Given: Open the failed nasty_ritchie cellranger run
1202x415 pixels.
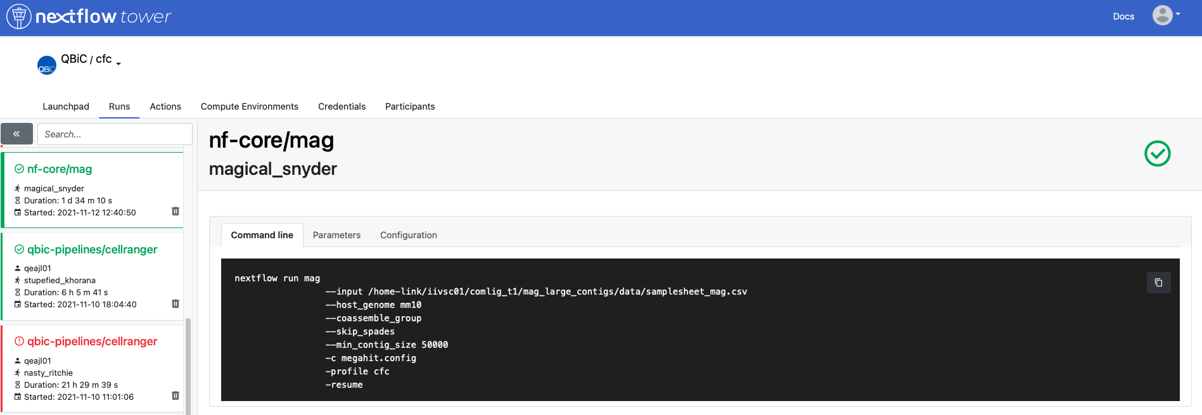Looking at the screenshot, I should click(92, 342).
